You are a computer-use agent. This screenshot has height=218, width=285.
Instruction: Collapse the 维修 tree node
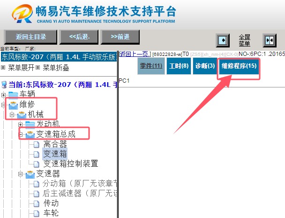pyautogui.click(x=3, y=105)
